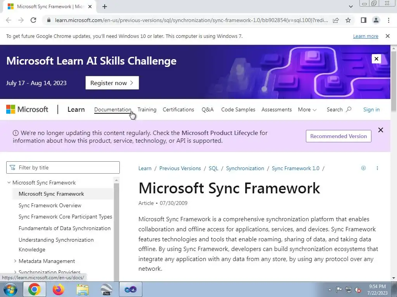
Task: Open a new tab with the plus icon
Action: pyautogui.click(x=105, y=7)
